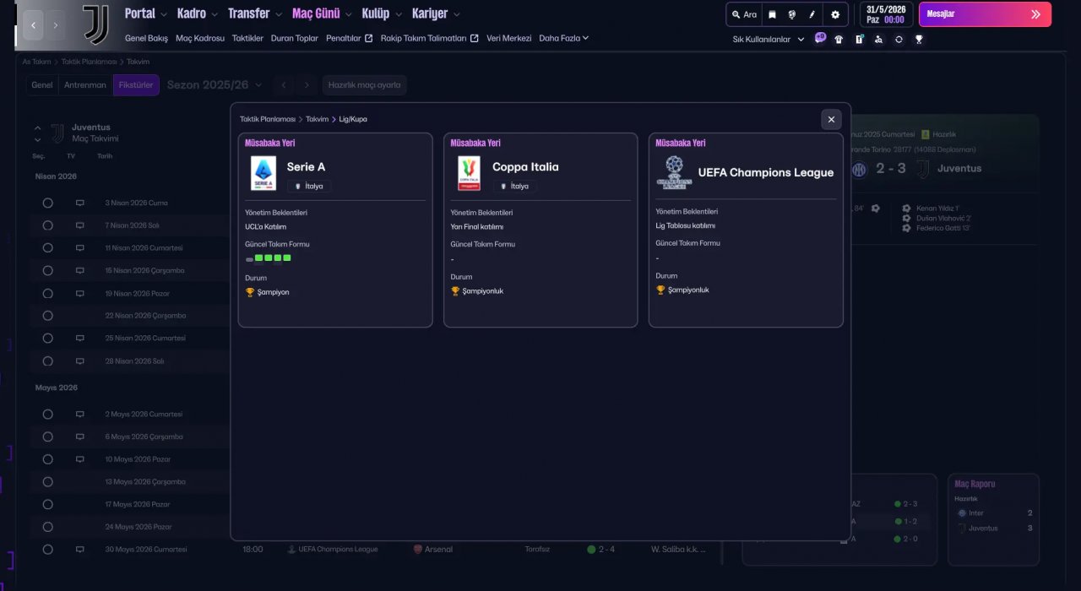Click the refresh cycle shortcut icon
Viewport: 1081px width, 591px height.
point(899,39)
